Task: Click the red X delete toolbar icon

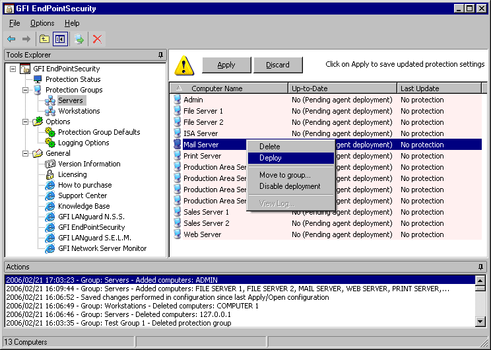Action: click(98, 39)
